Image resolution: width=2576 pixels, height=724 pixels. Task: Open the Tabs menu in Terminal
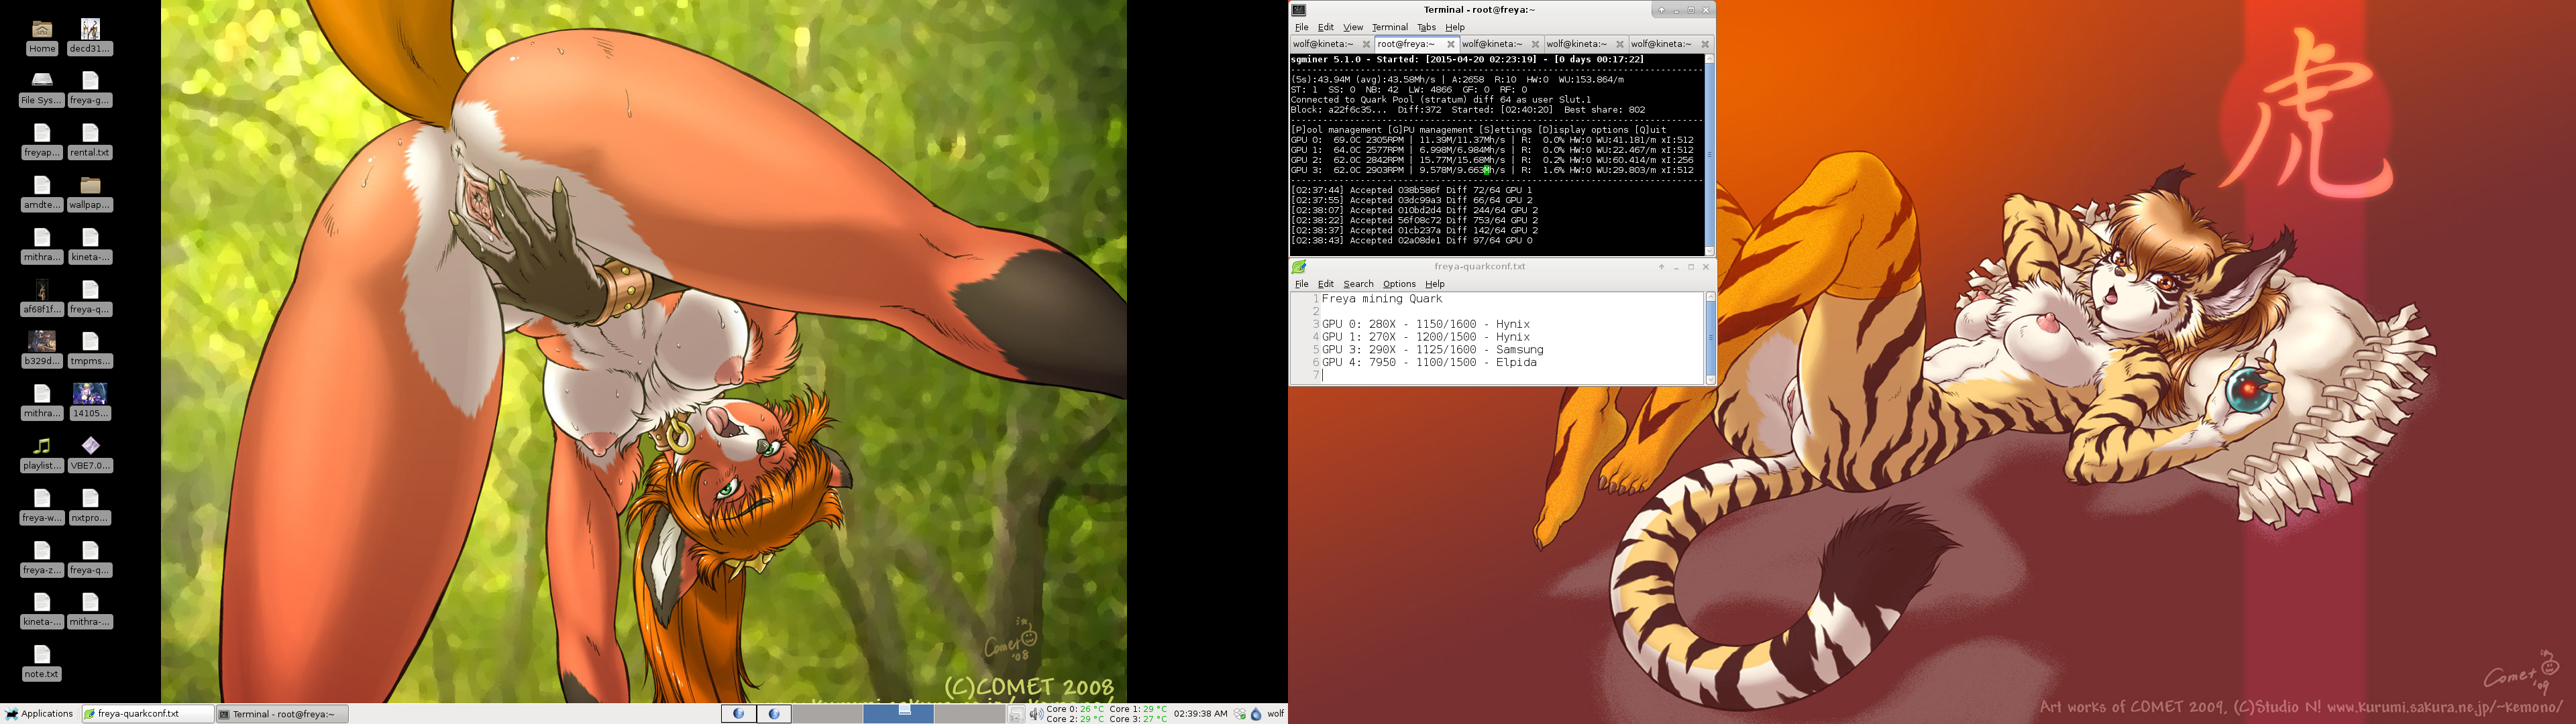point(1426,27)
